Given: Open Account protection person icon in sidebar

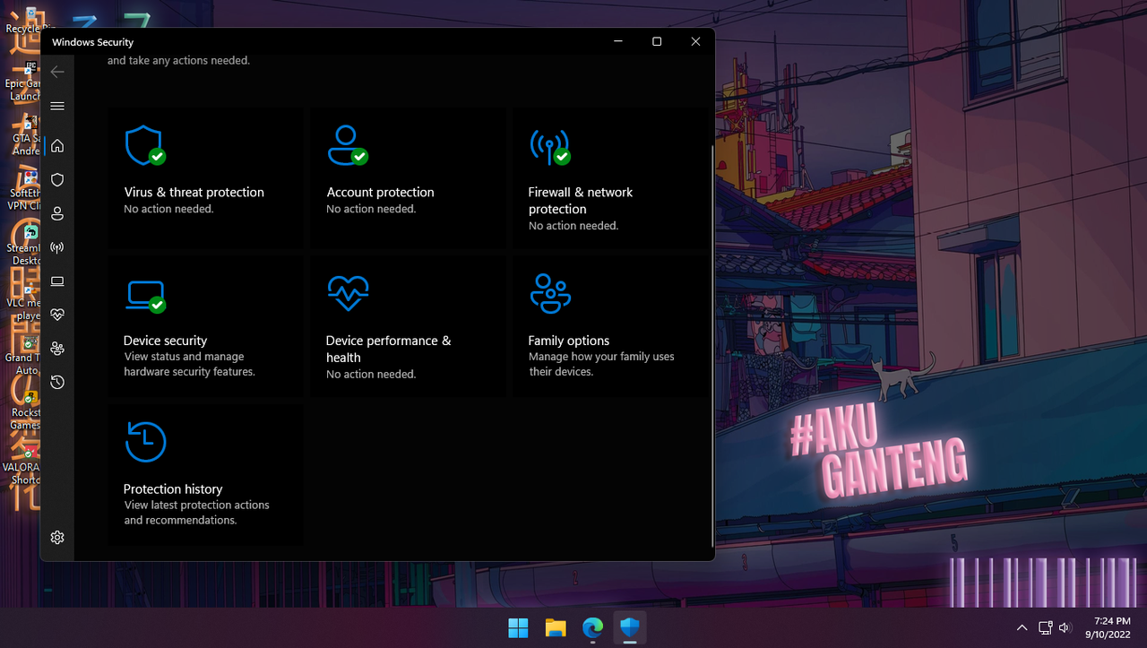Looking at the screenshot, I should pos(57,213).
